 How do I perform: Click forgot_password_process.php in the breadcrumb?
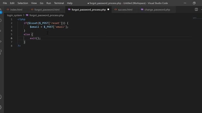[46, 15]
